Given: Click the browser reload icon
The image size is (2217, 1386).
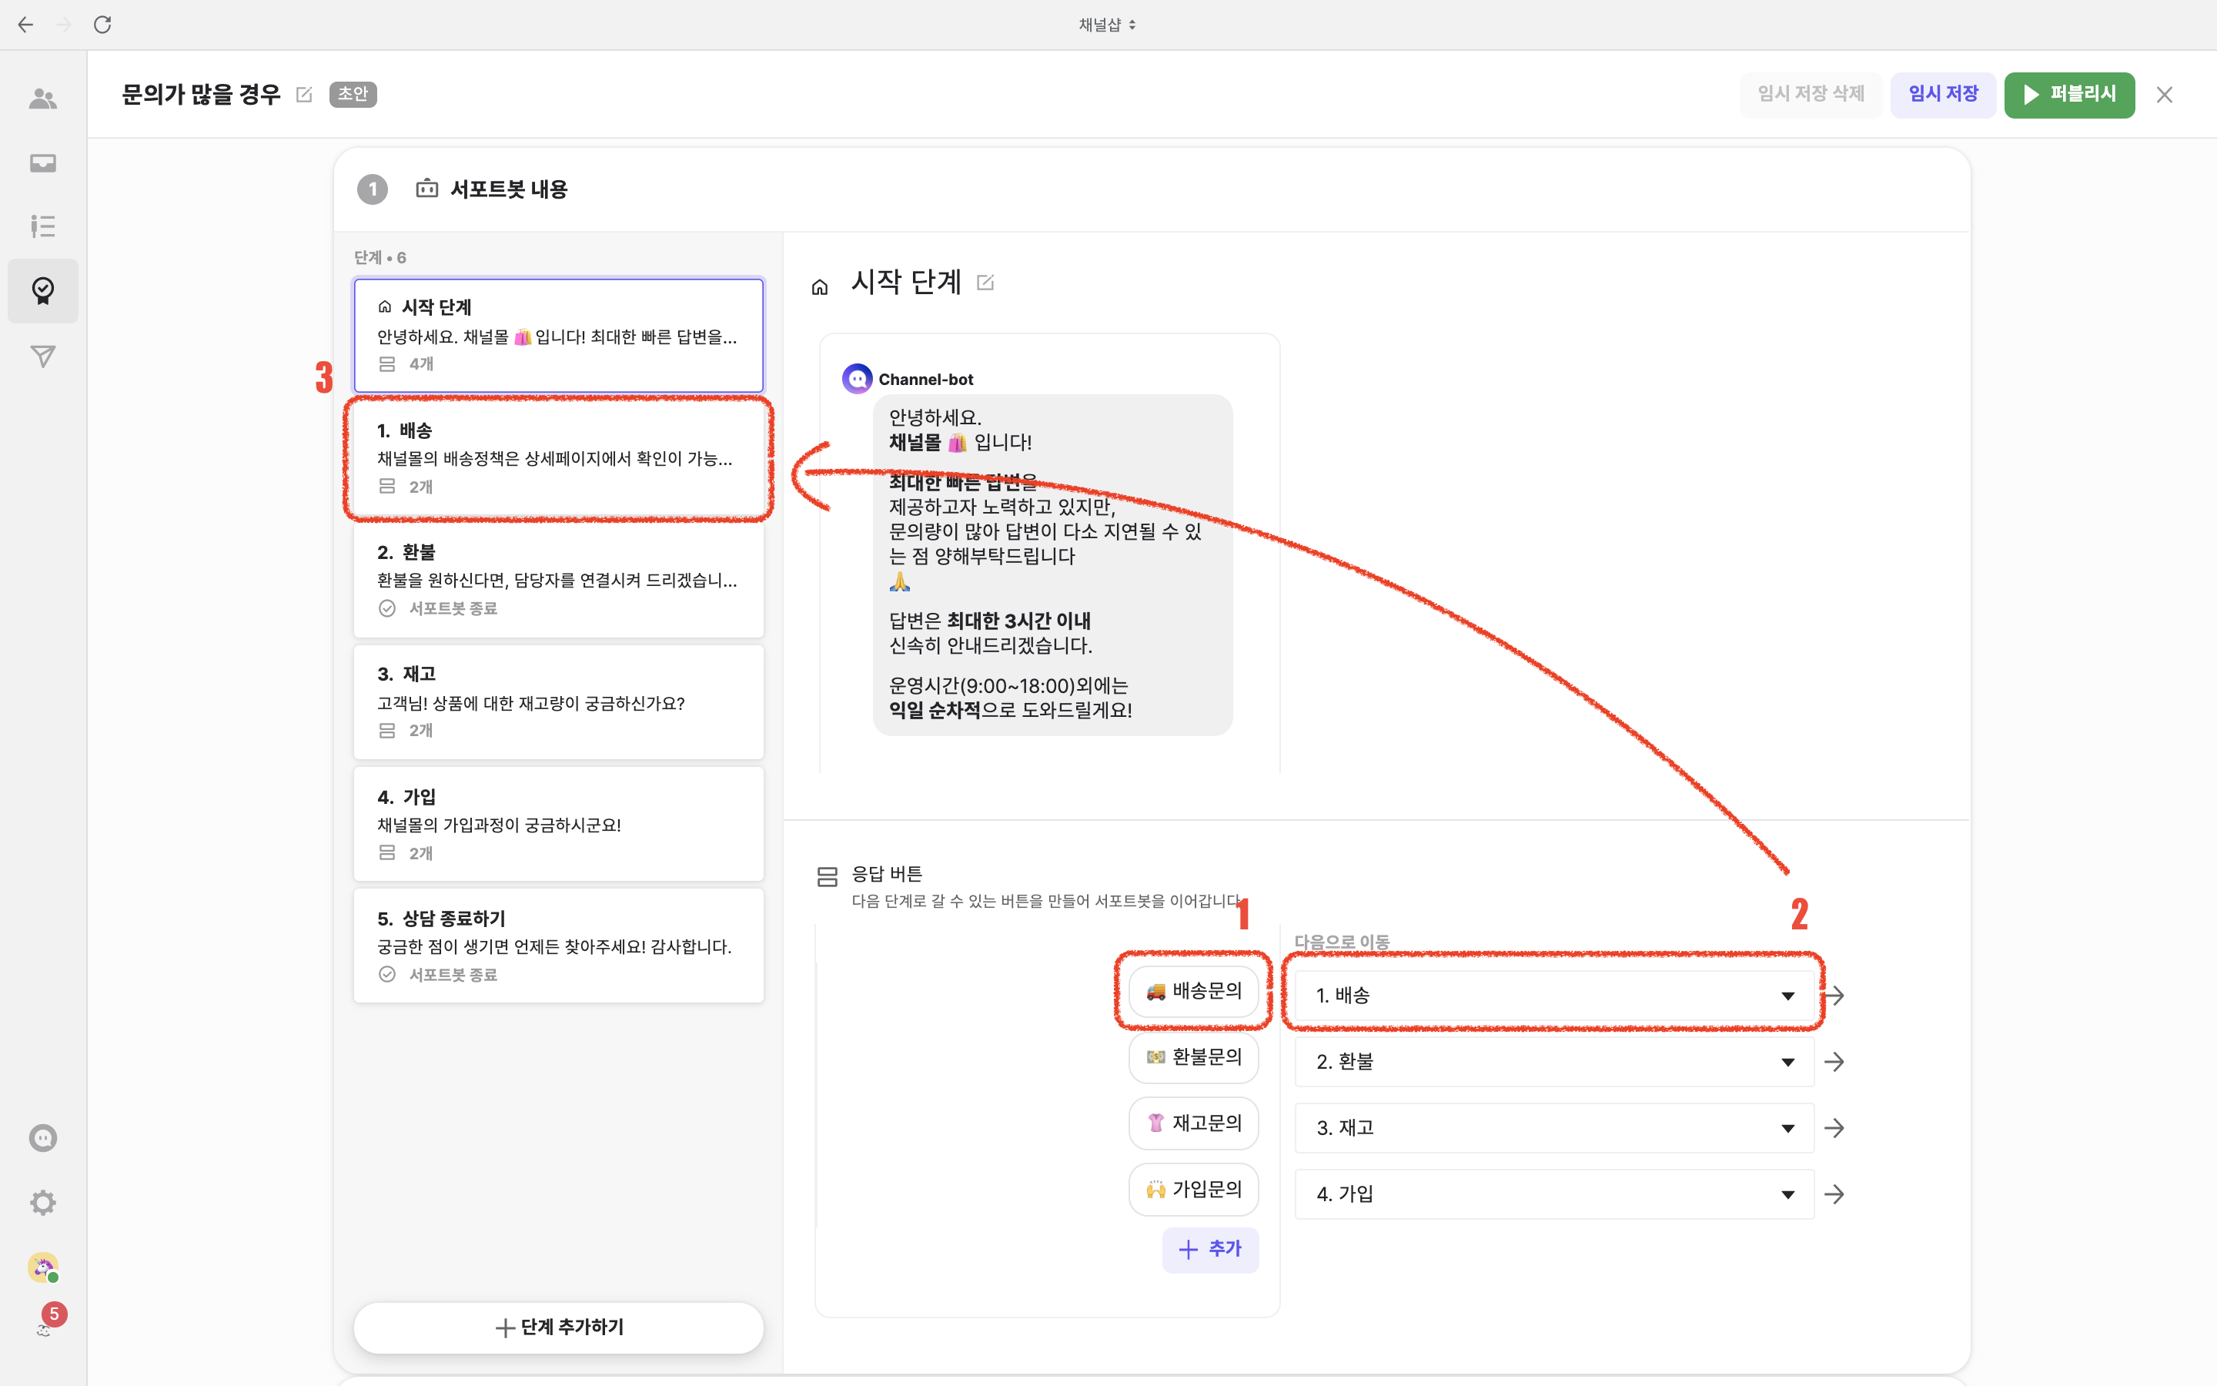Looking at the screenshot, I should coord(102,25).
